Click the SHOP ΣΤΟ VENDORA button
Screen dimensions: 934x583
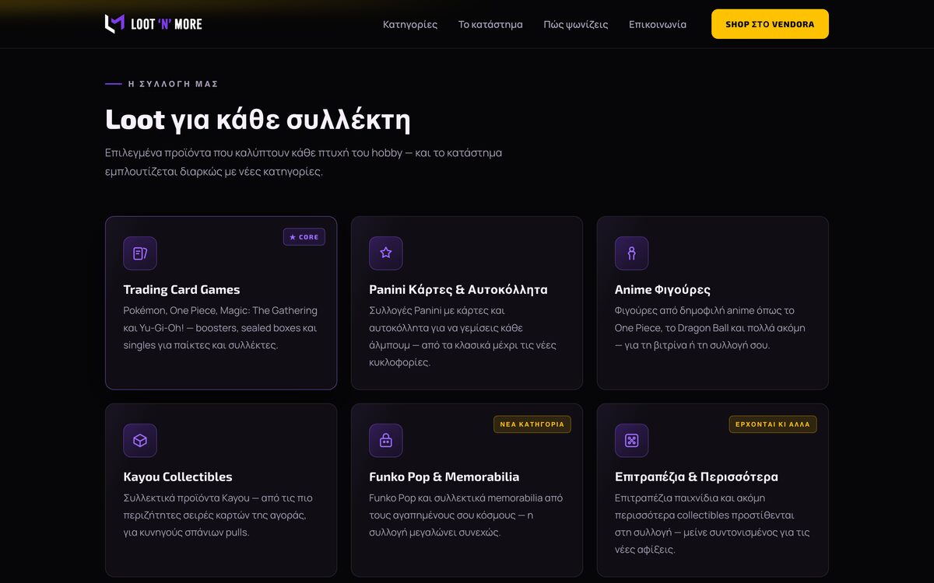point(770,24)
